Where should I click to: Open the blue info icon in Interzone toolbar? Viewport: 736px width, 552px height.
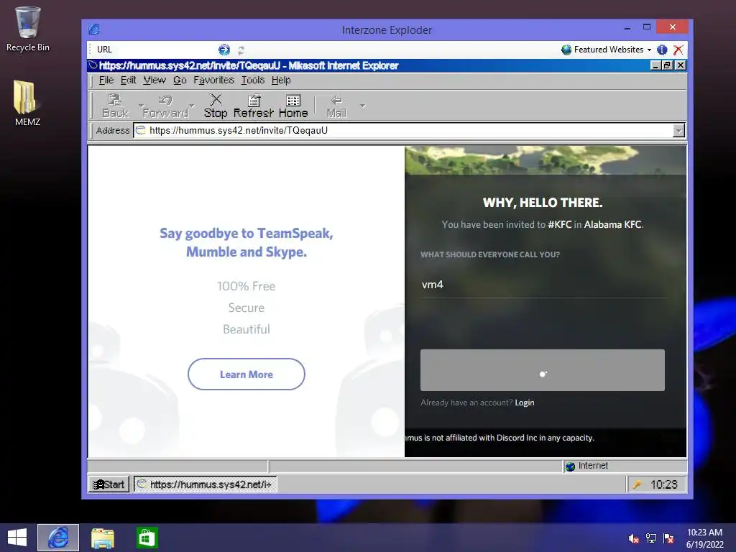pos(662,50)
